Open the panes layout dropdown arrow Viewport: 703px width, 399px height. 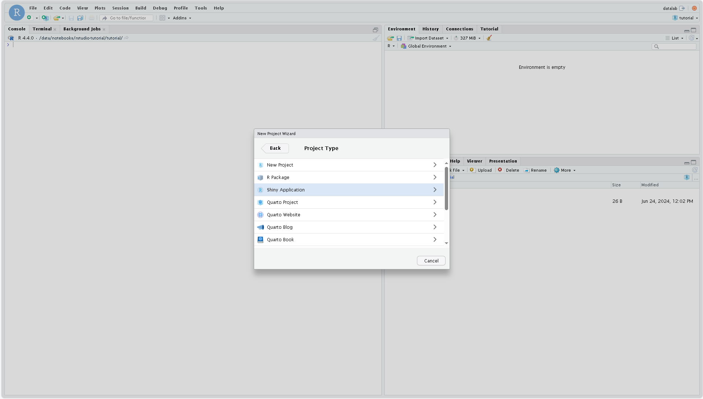pos(169,18)
